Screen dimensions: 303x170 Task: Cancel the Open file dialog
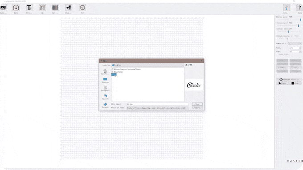tap(197, 108)
